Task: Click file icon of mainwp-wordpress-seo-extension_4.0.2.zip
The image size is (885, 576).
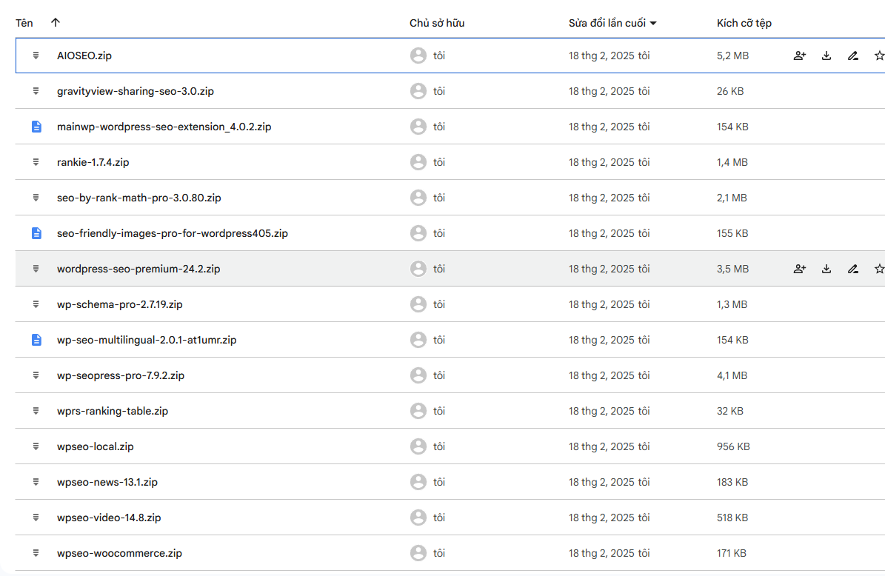Action: pos(36,127)
